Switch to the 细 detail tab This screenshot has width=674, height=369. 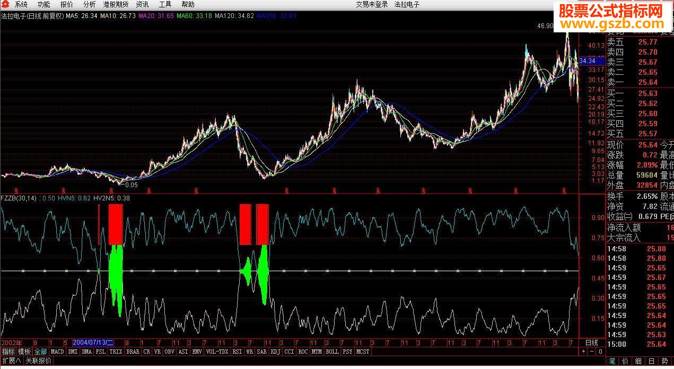(638, 362)
